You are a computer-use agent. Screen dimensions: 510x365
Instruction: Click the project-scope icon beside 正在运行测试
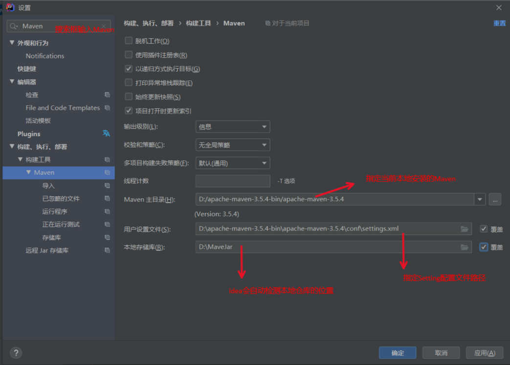point(107,224)
